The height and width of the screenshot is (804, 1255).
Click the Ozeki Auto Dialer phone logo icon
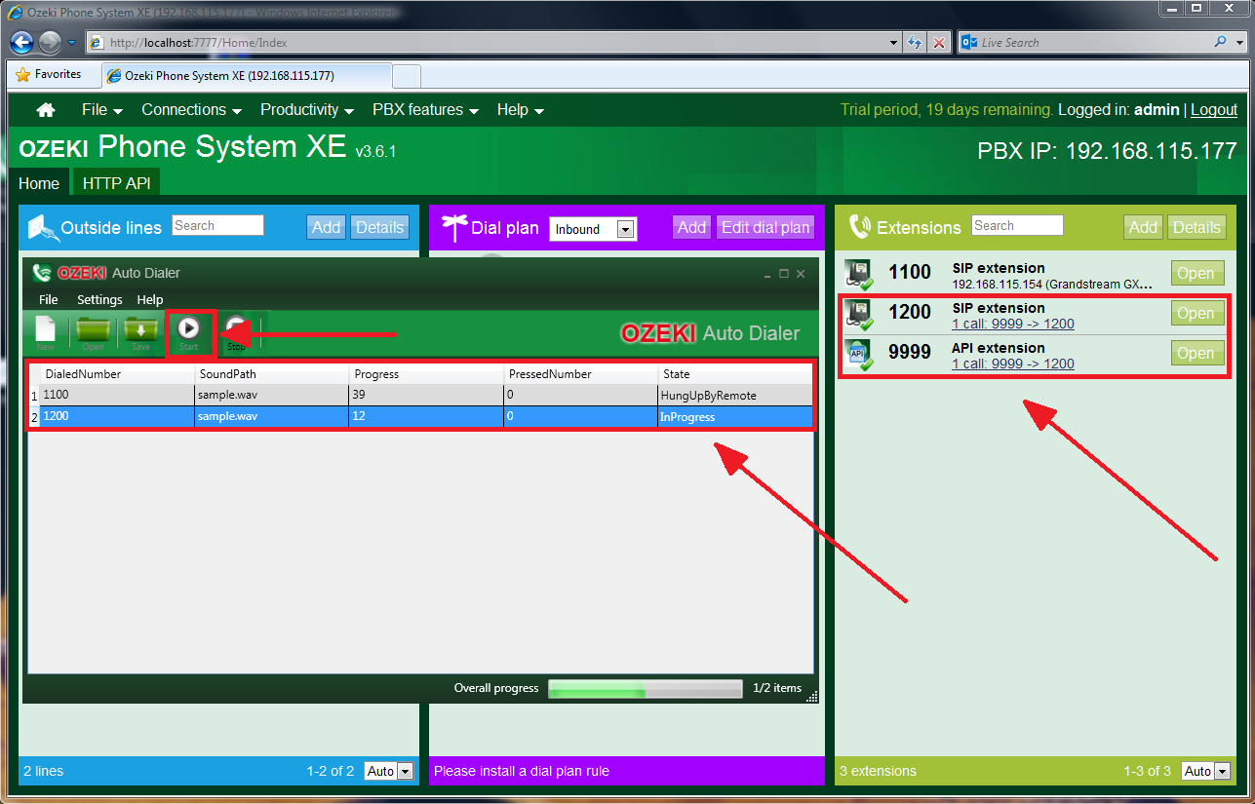pos(43,273)
